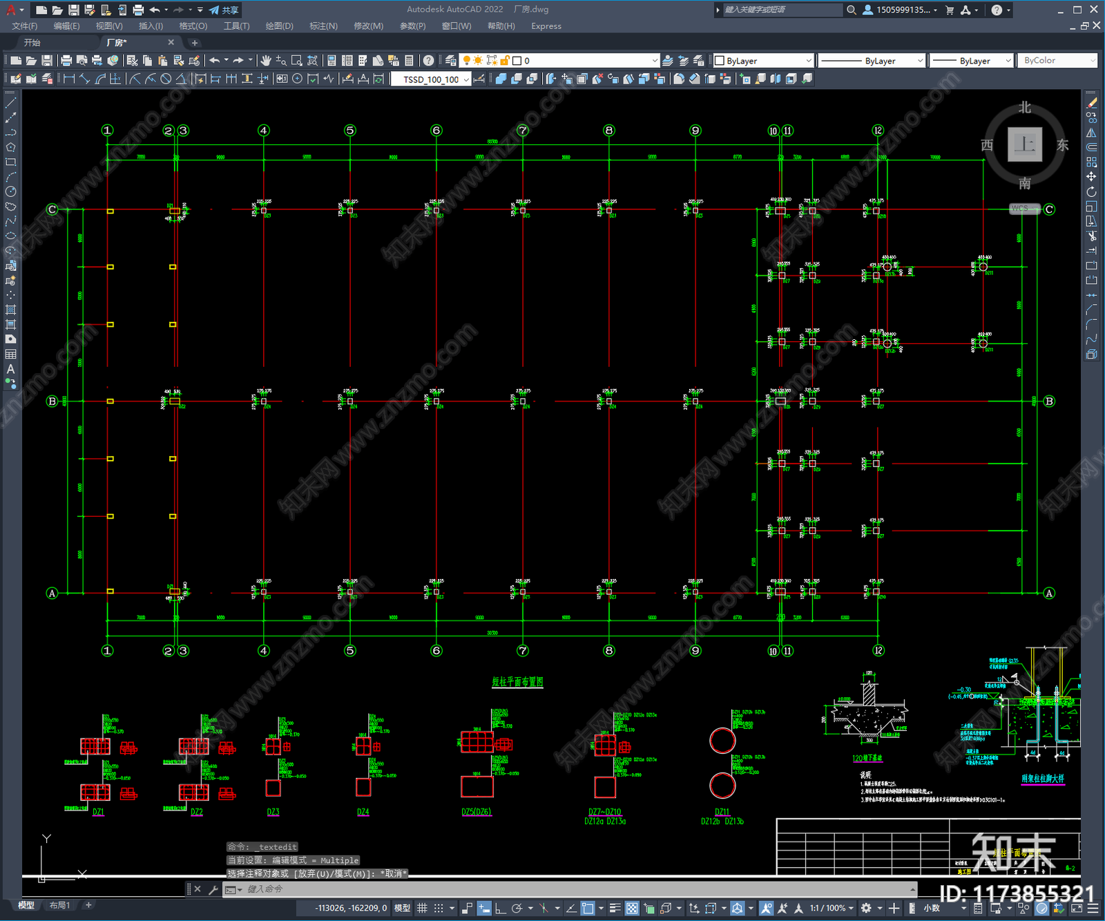The height and width of the screenshot is (921, 1105).
Task: Click the Paste clipboard icon
Action: 163,61
